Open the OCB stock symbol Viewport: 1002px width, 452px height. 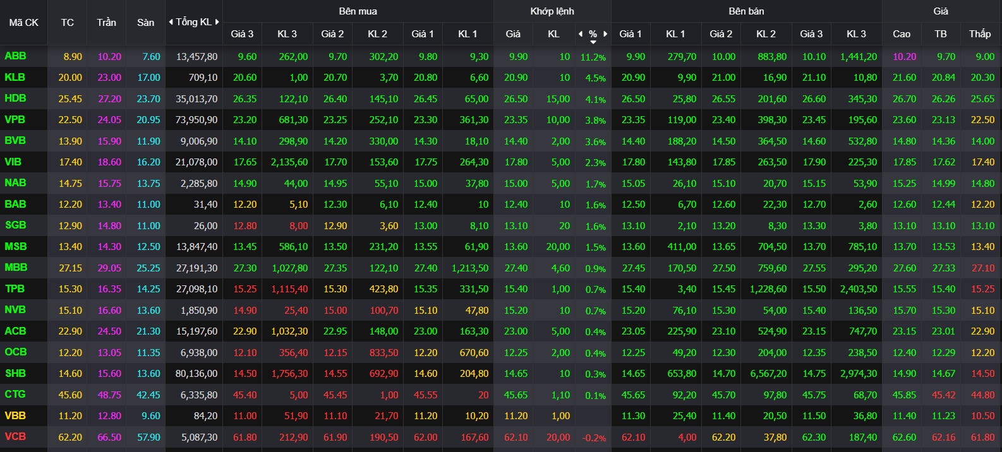(x=16, y=352)
